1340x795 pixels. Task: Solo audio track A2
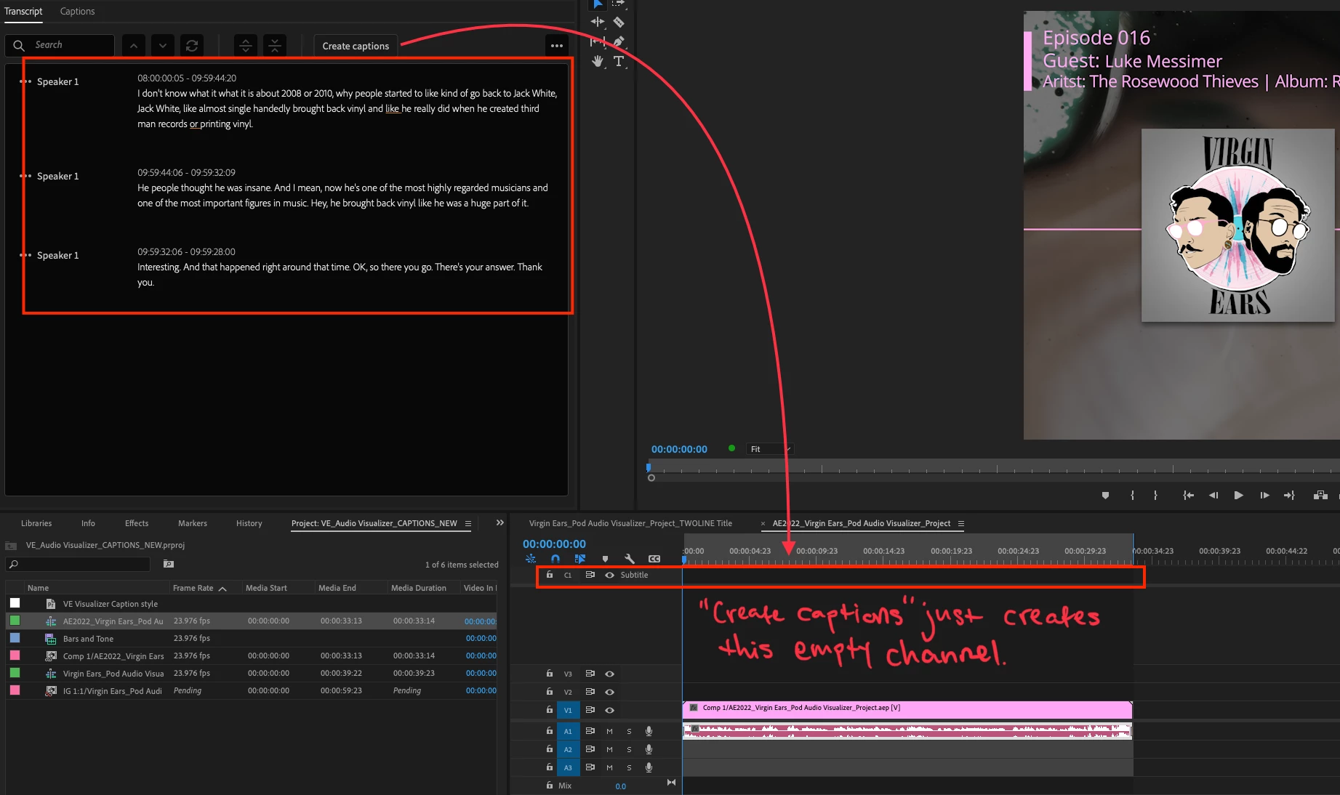(629, 749)
